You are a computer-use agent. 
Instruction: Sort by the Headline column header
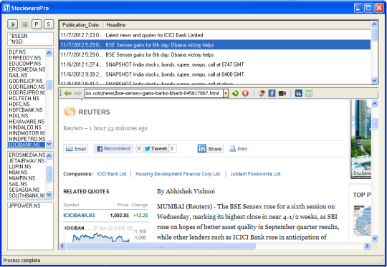tap(237, 25)
